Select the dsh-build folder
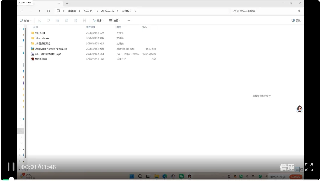 (x=40, y=33)
